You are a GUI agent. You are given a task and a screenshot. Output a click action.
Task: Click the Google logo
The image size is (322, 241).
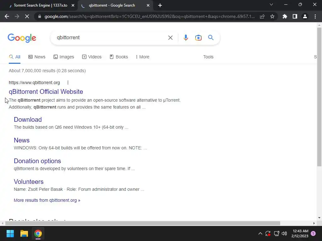[x=22, y=38]
